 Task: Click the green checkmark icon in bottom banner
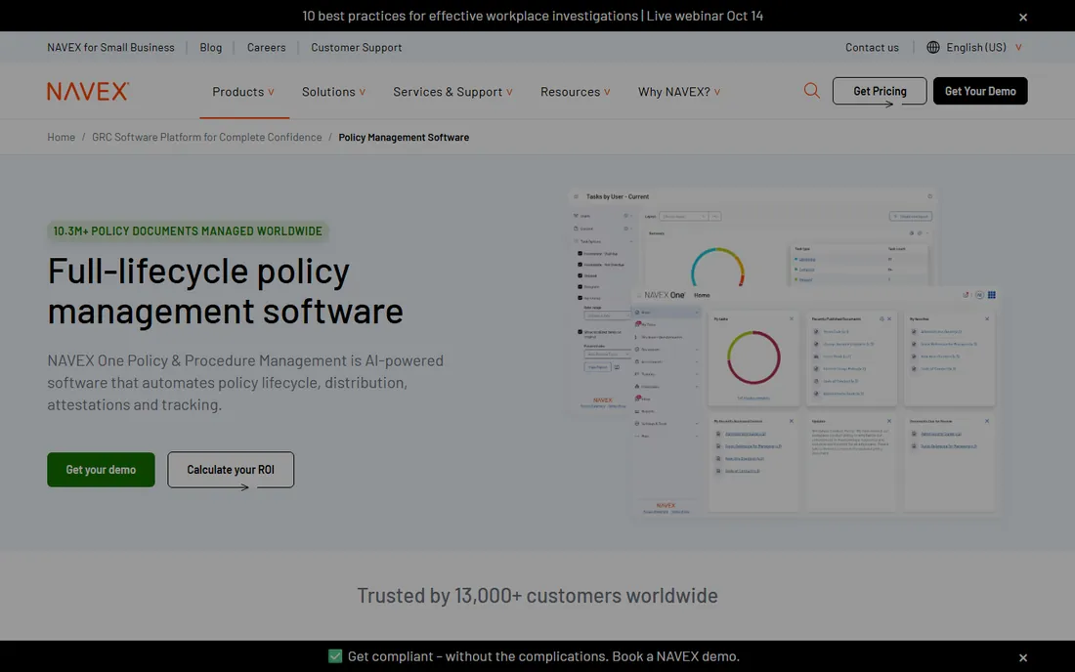point(335,656)
